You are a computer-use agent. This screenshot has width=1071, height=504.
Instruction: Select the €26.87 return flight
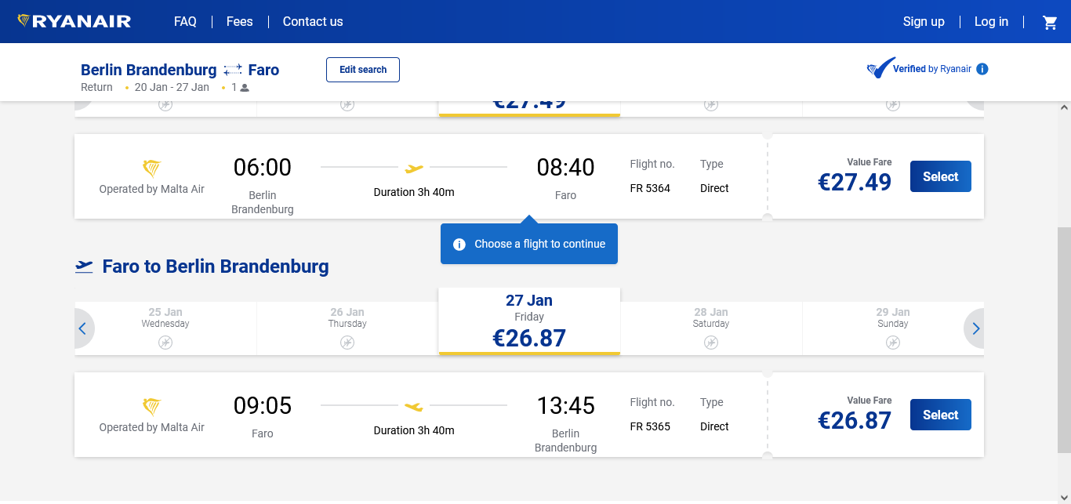click(940, 415)
